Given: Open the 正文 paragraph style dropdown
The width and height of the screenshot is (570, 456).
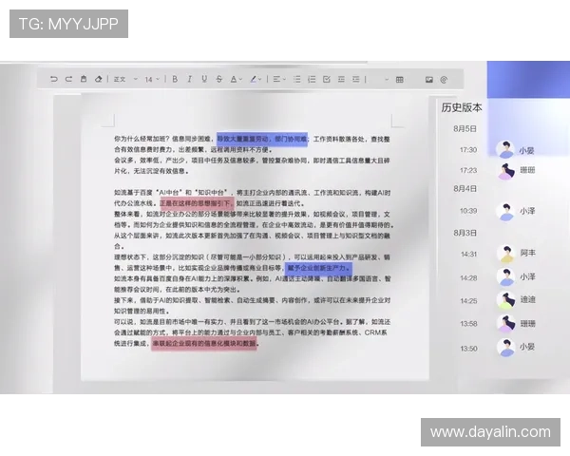Looking at the screenshot, I should (125, 79).
